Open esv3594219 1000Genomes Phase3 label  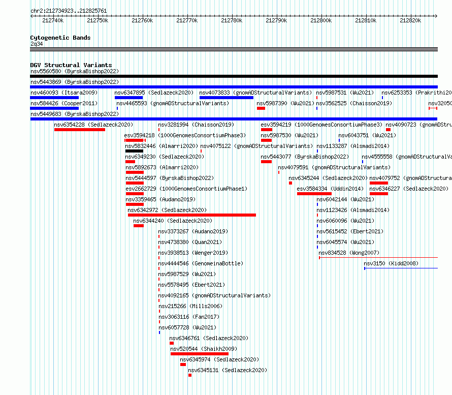pyautogui.click(x=321, y=125)
